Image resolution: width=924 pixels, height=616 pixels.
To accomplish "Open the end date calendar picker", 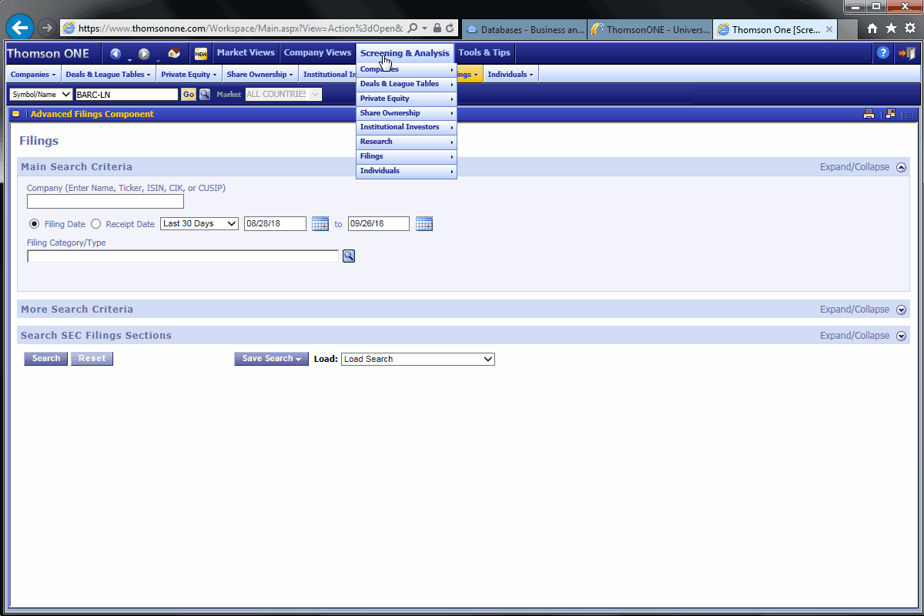I will (424, 224).
